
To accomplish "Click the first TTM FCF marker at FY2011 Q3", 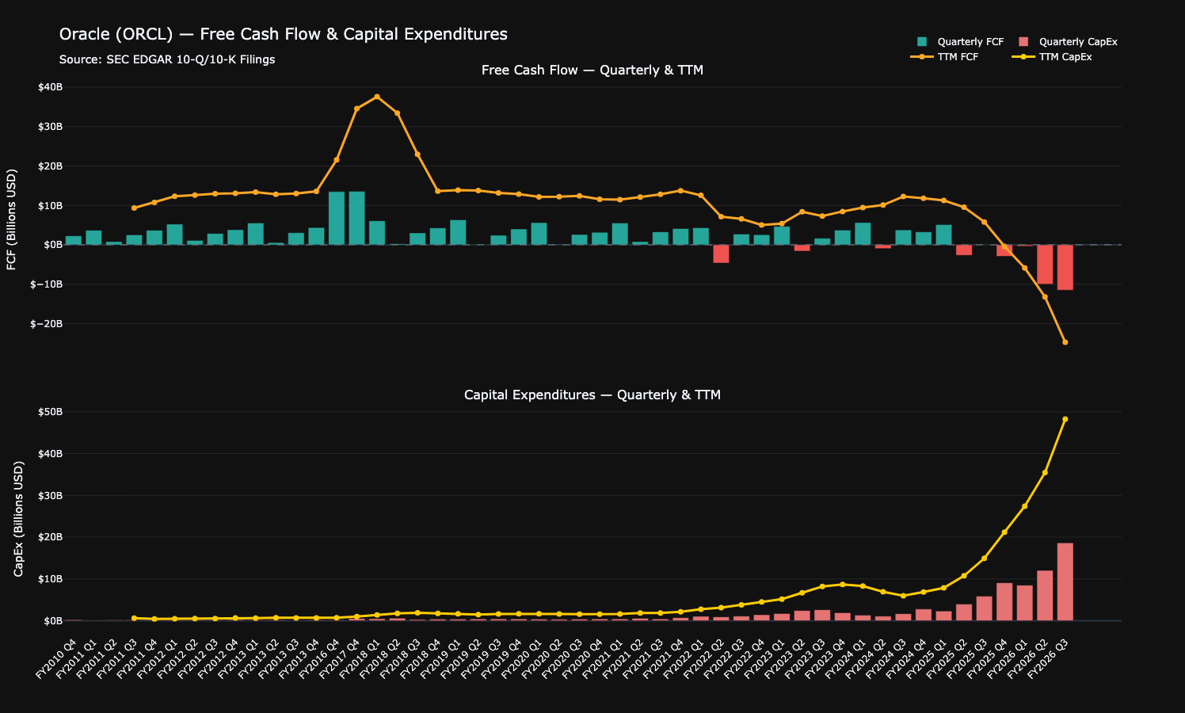I will pyautogui.click(x=134, y=208).
